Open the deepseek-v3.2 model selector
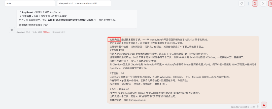The width and height of the screenshot is (272, 109). point(84,4)
